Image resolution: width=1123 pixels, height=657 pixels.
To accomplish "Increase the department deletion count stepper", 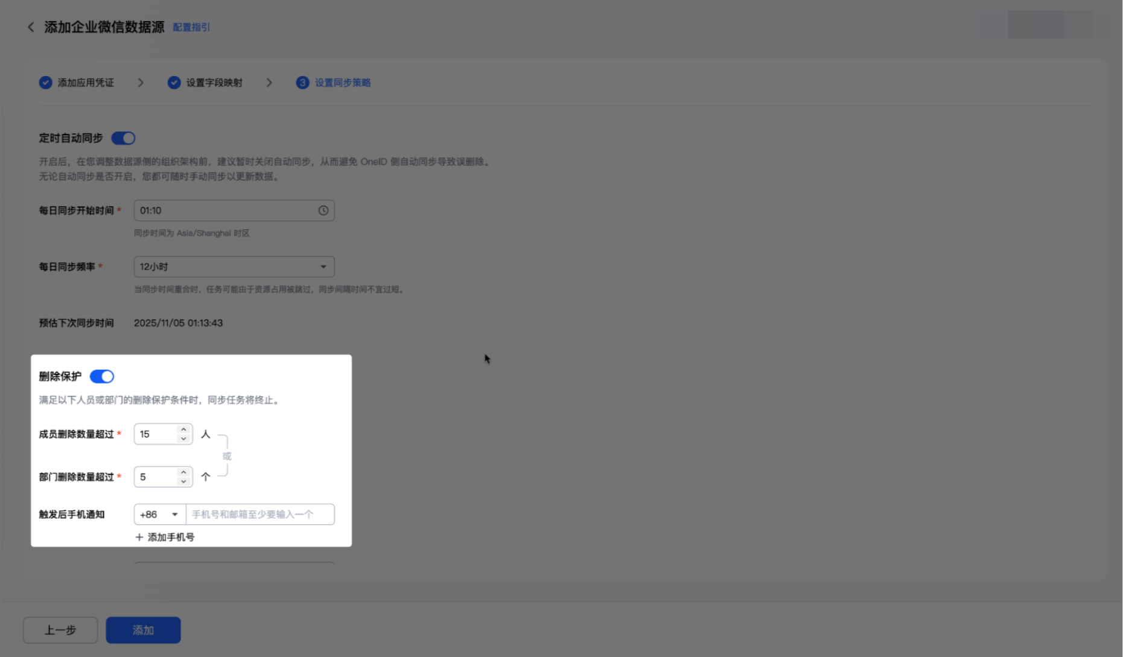I will (183, 472).
